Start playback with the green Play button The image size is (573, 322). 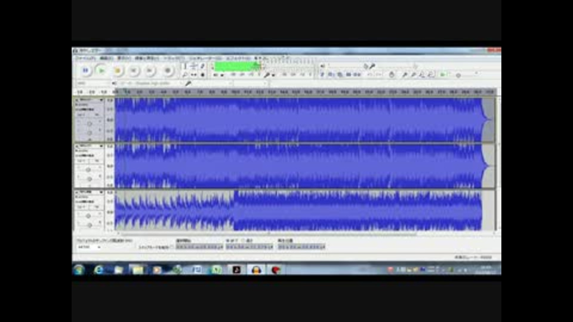coord(101,70)
